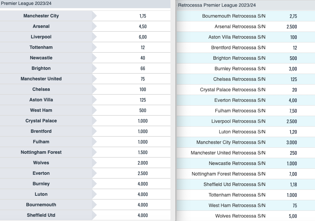Click Arsenal winner odds 4,50
This screenshot has height=221, width=315.
(143, 27)
